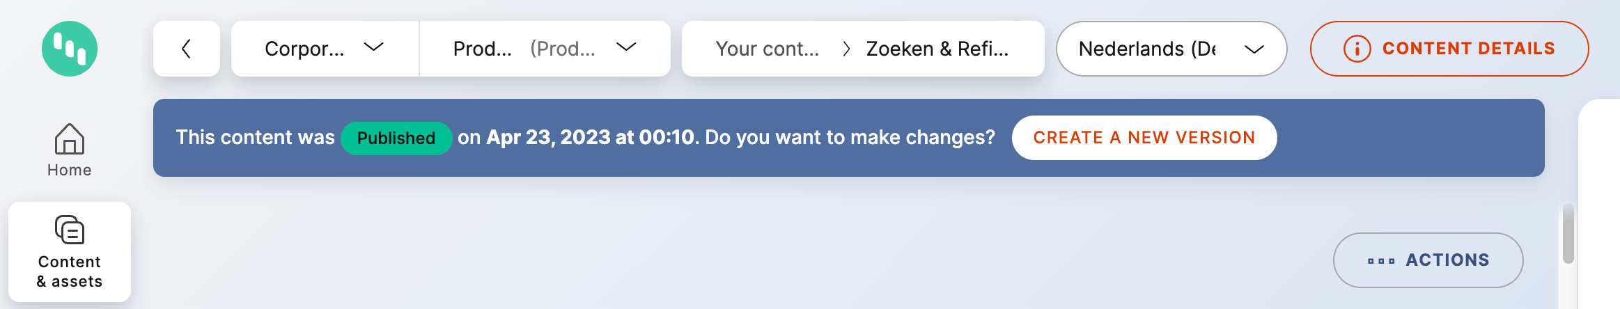The image size is (1620, 309).
Task: Click the breadcrumb separator arrow before Zoeken
Action: 846,49
